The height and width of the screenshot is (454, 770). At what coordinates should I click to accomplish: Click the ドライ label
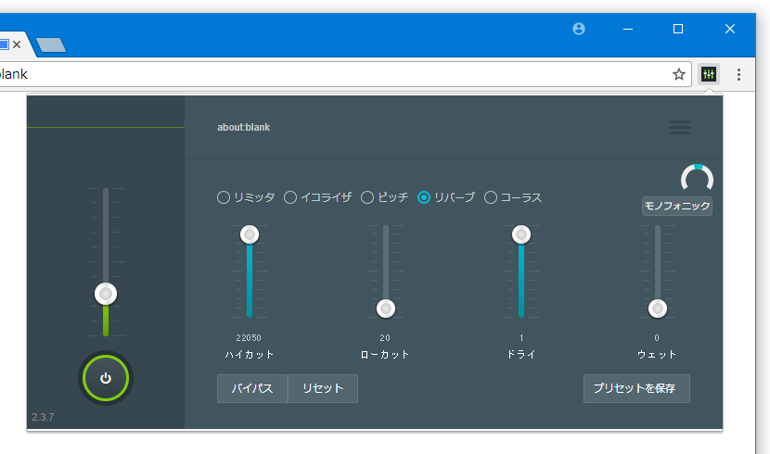click(x=521, y=355)
